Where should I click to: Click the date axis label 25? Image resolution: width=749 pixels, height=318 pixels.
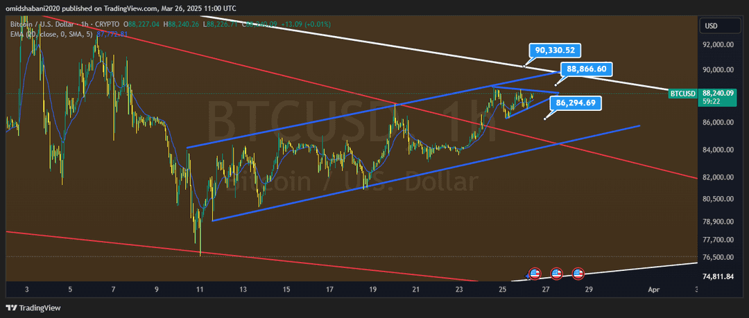pos(503,290)
